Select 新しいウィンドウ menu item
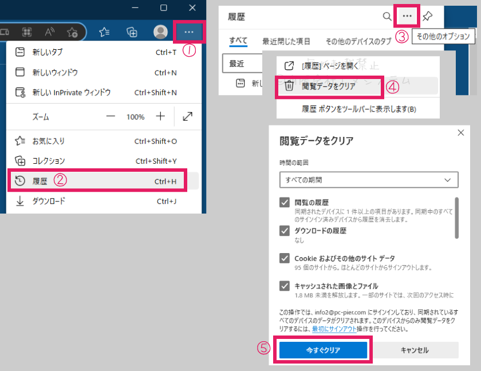Viewport: 481px width, 371px height. point(104,72)
